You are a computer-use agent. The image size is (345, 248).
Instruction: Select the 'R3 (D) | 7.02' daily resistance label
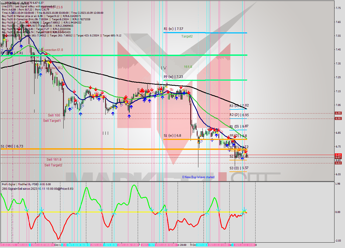point(239,106)
